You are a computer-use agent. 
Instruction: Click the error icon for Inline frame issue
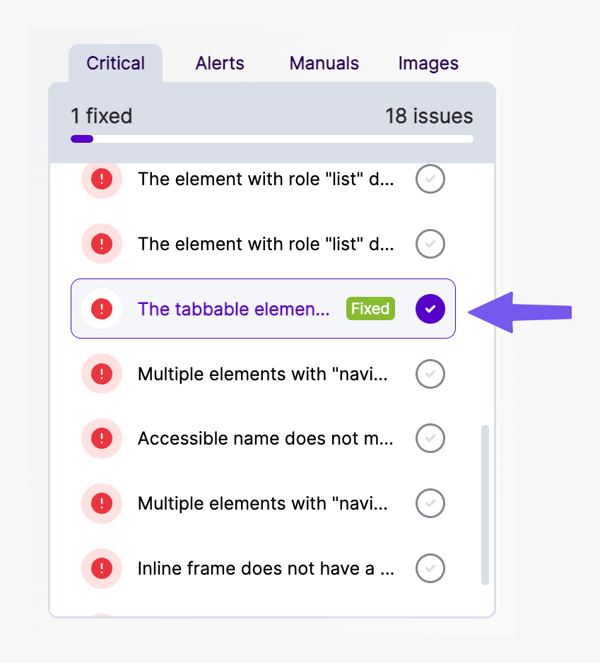pyautogui.click(x=102, y=568)
